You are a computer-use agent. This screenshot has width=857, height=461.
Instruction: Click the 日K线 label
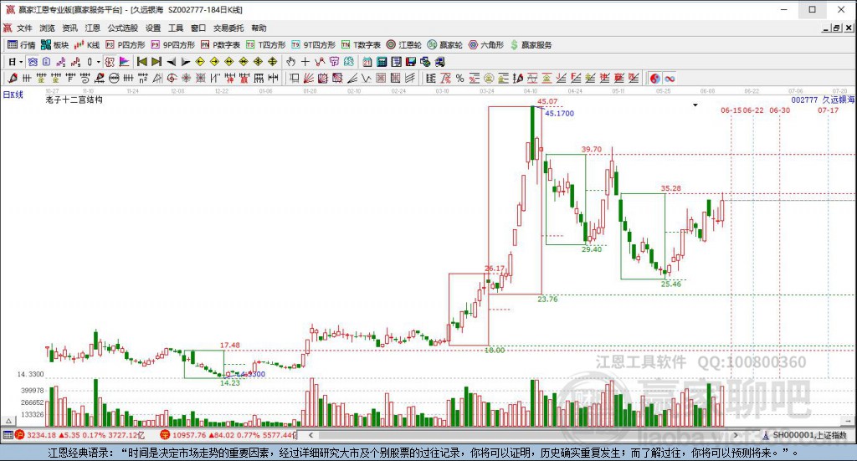13,95
